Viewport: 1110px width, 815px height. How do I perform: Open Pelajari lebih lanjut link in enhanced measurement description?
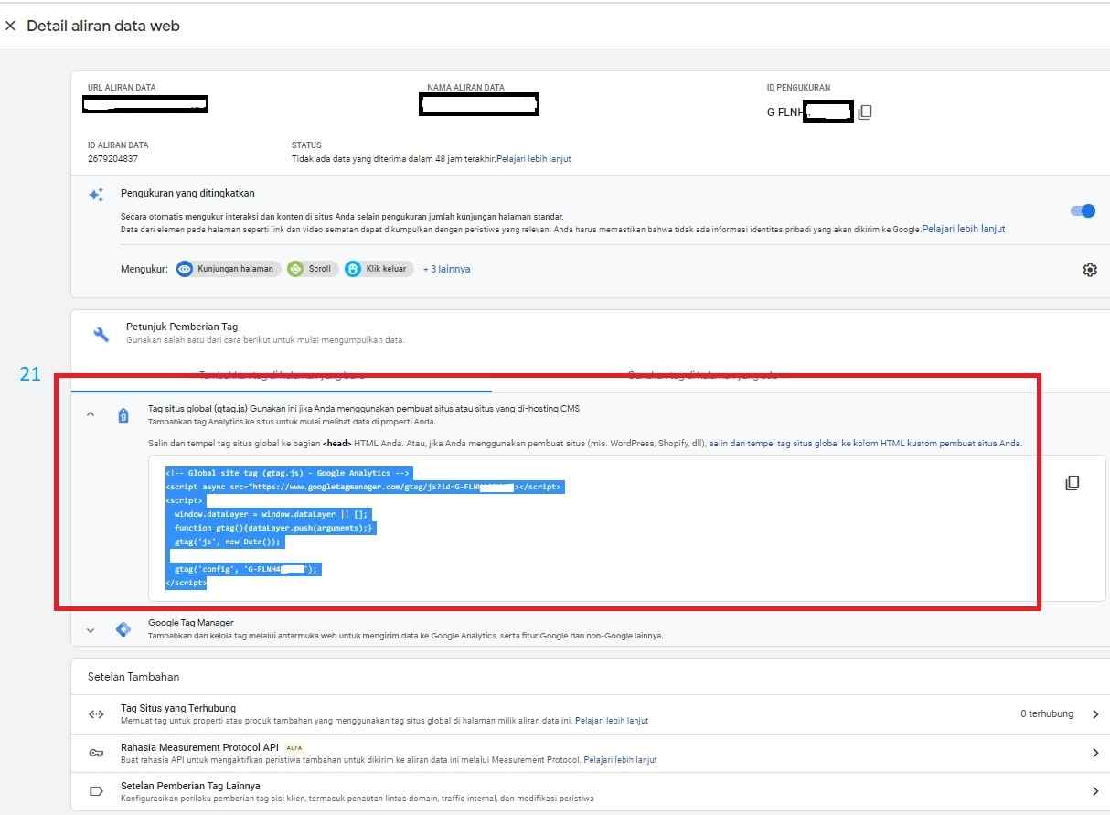[964, 230]
